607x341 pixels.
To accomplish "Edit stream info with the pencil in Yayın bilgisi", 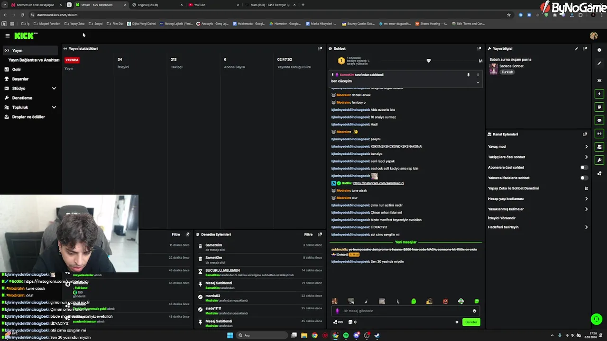I will point(577,48).
